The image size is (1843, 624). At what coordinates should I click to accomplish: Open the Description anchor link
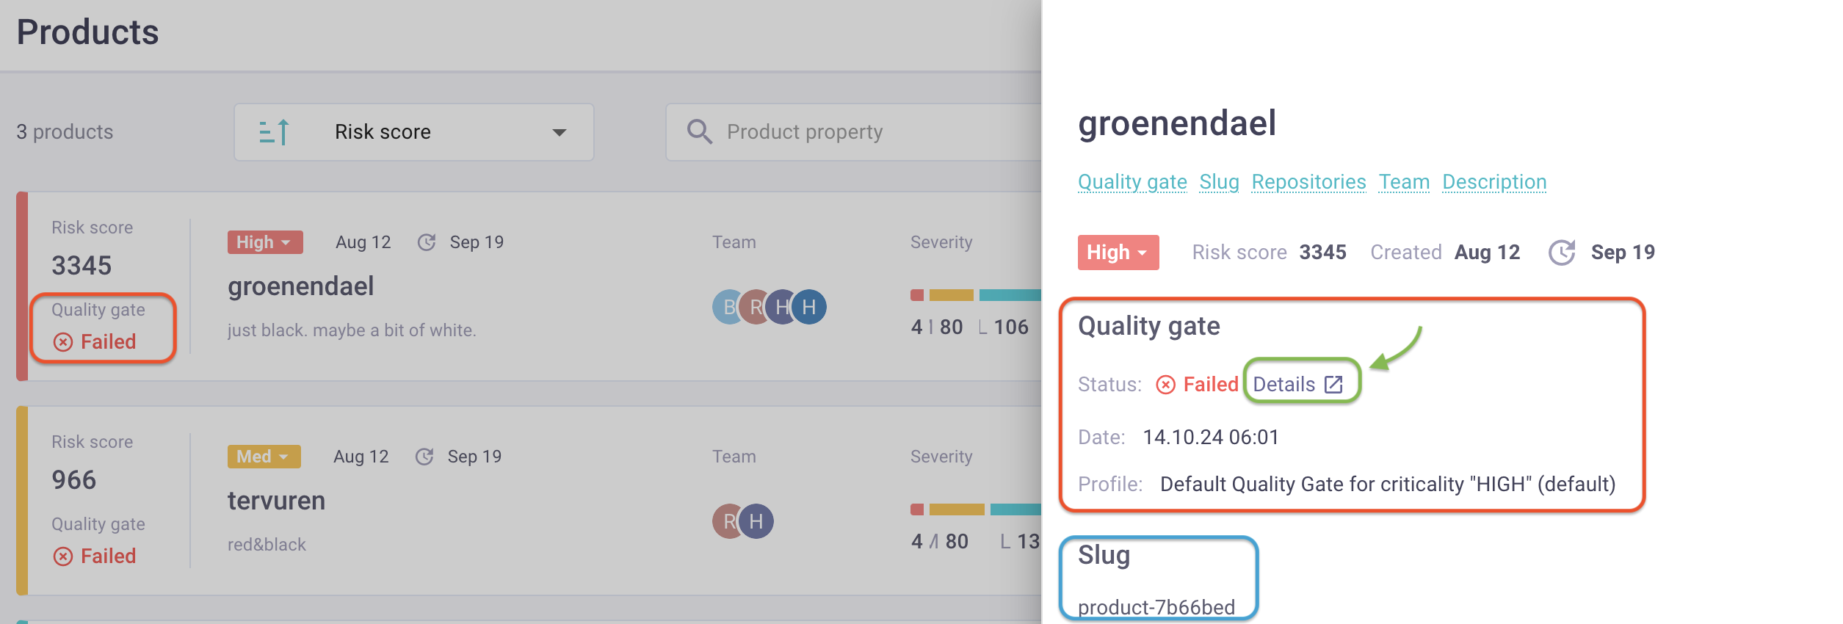[1494, 181]
